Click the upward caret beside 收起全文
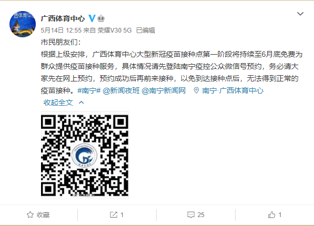Viewport: 314px width, 226px height. pyautogui.click(x=82, y=102)
